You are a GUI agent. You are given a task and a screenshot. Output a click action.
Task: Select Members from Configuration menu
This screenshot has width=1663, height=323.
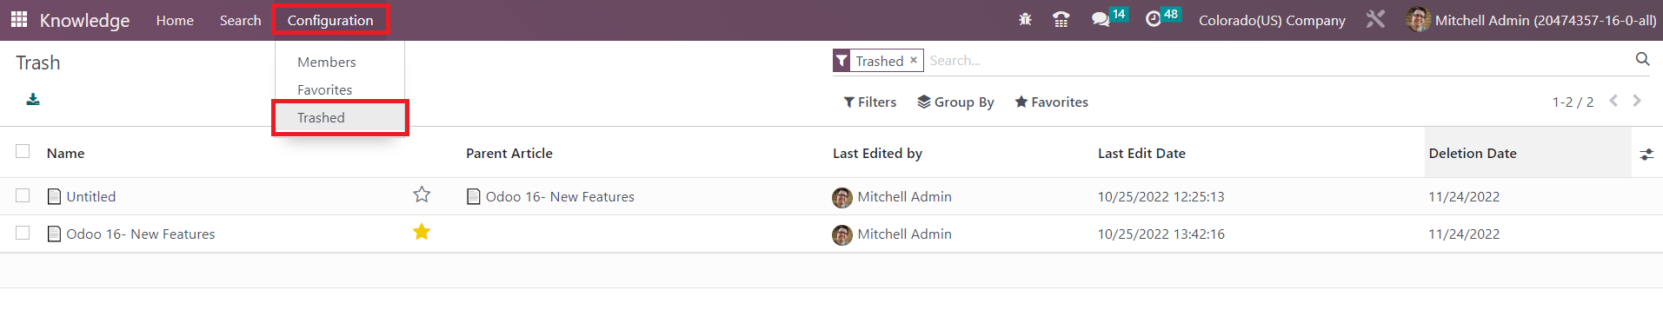click(327, 62)
